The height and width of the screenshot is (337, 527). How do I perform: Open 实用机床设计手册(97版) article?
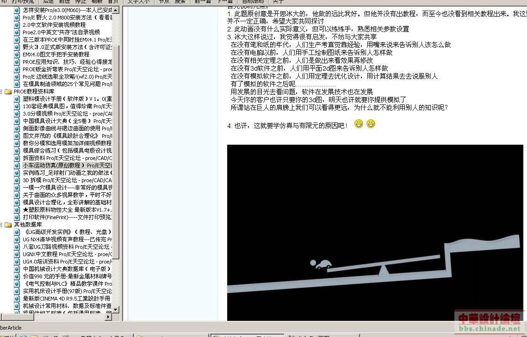click(x=67, y=291)
